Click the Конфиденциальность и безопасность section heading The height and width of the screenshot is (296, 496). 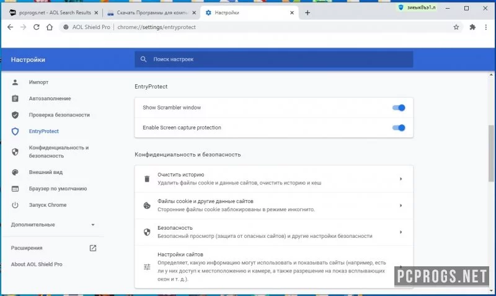pyautogui.click(x=188, y=154)
